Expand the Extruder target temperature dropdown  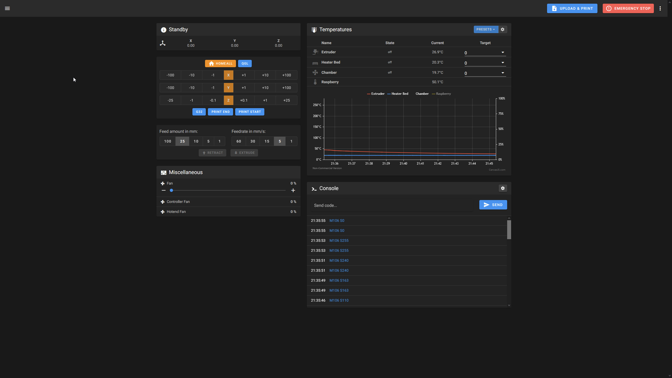(502, 52)
